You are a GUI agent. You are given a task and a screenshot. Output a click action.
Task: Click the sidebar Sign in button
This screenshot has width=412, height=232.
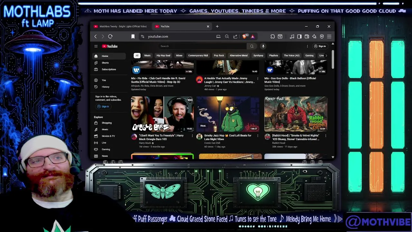(x=103, y=107)
